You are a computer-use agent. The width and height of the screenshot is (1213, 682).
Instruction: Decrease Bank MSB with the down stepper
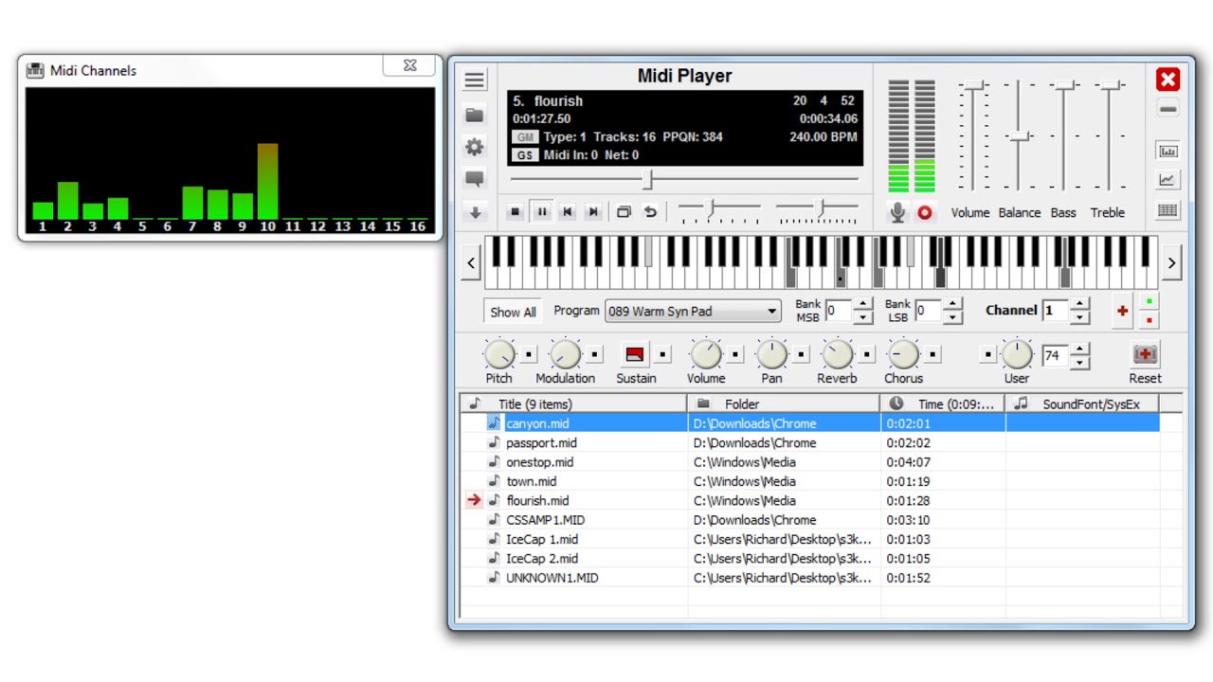point(862,316)
